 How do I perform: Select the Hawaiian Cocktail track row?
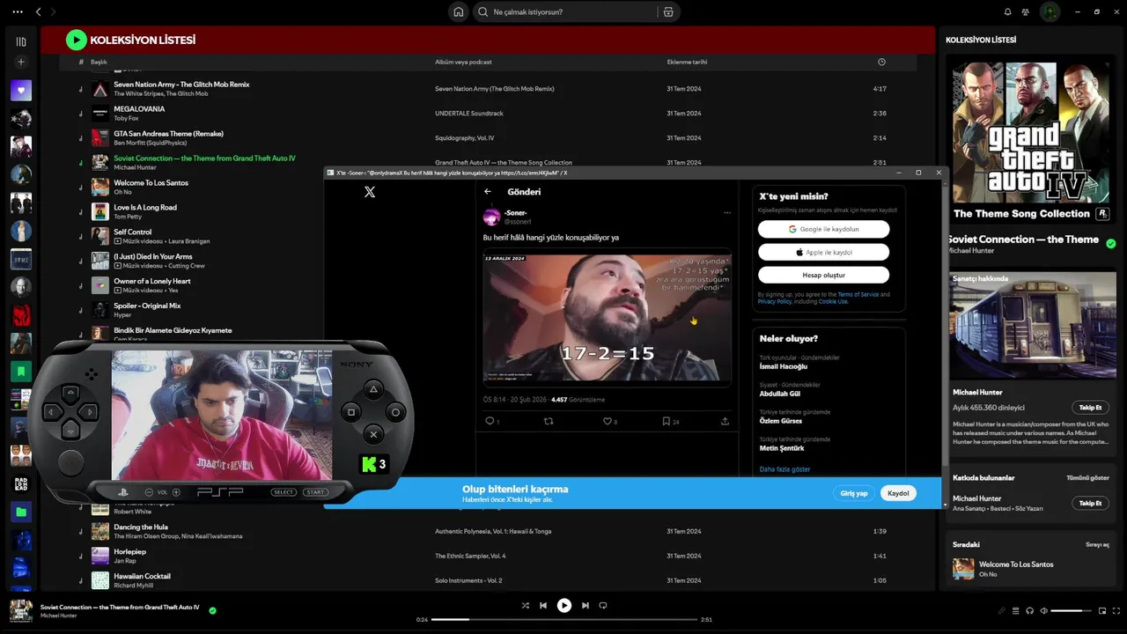488,580
